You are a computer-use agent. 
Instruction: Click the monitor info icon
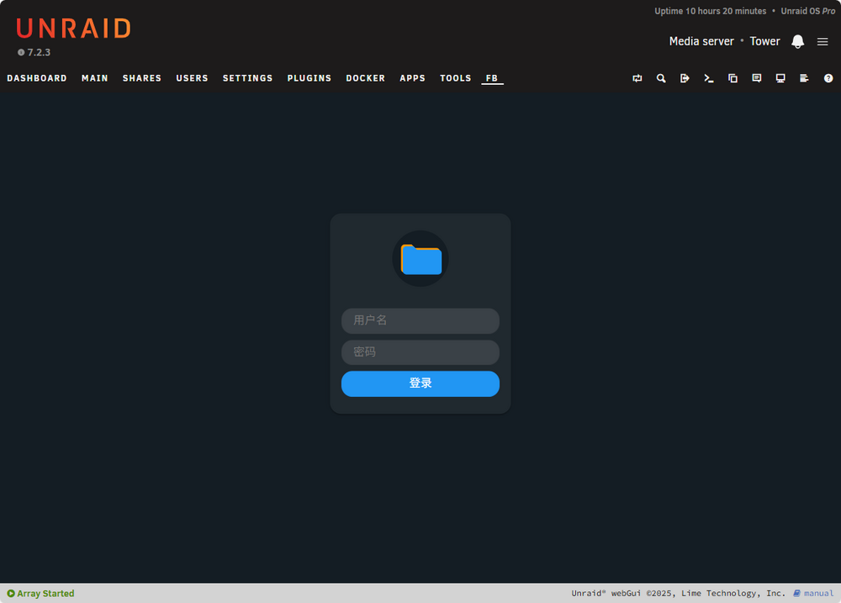tap(780, 78)
